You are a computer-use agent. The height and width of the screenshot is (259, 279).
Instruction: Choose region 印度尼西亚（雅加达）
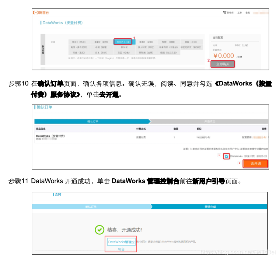click(191, 47)
